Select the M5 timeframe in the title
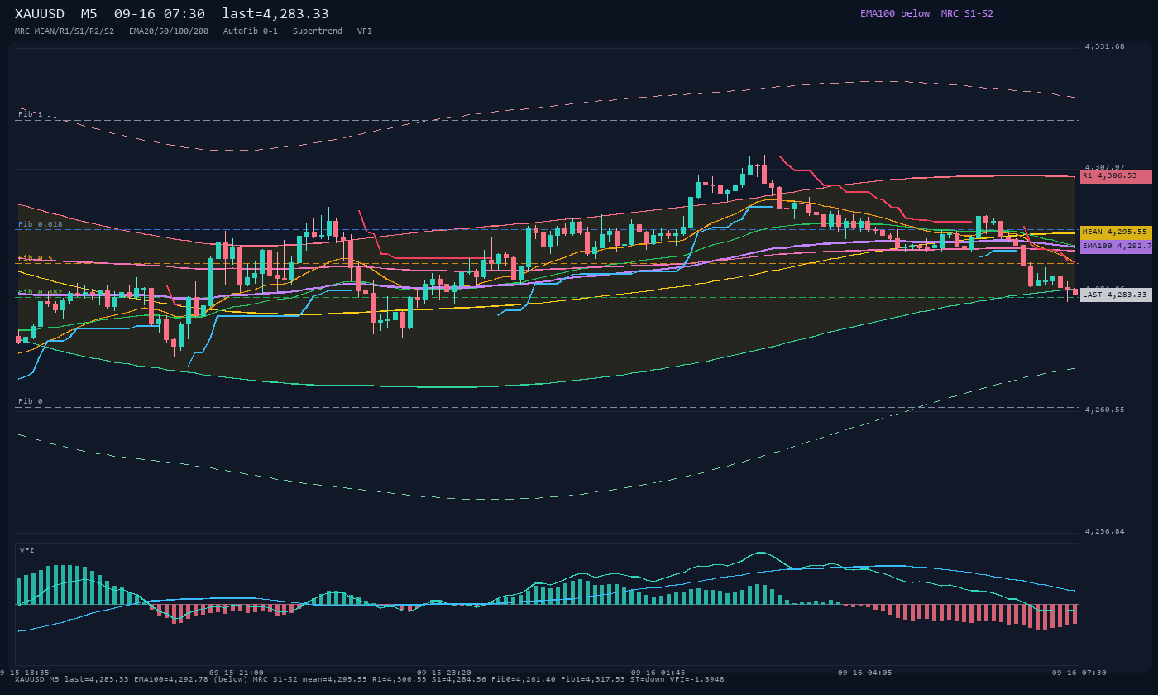Screen dimensions: 1158x695 click(89, 14)
